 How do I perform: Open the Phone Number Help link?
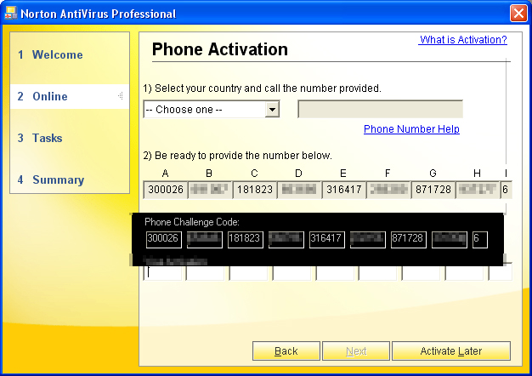411,129
